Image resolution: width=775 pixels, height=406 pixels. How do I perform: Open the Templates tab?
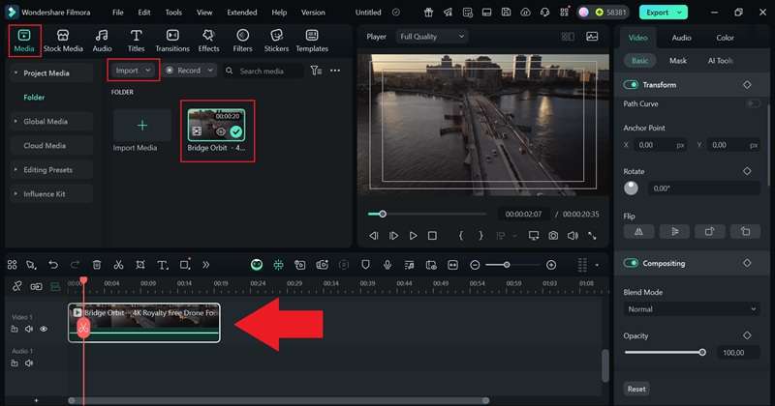click(312, 41)
